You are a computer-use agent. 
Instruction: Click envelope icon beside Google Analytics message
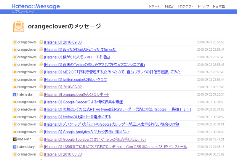[x=41, y=132]
